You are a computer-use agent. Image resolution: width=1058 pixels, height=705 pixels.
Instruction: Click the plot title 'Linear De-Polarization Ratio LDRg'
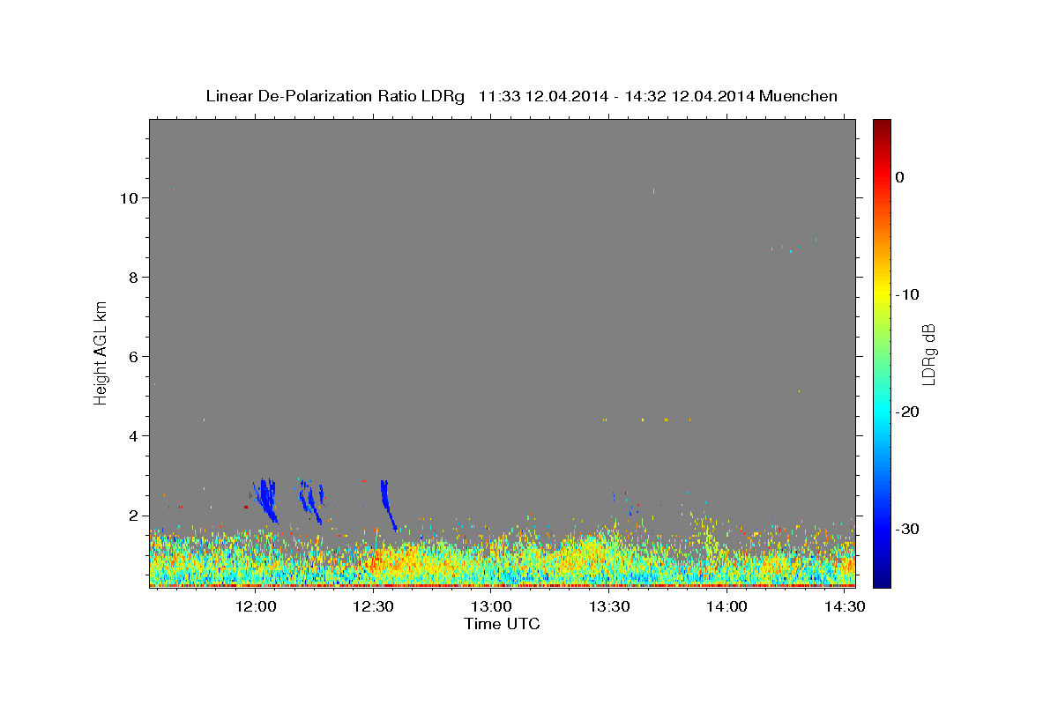click(x=335, y=96)
